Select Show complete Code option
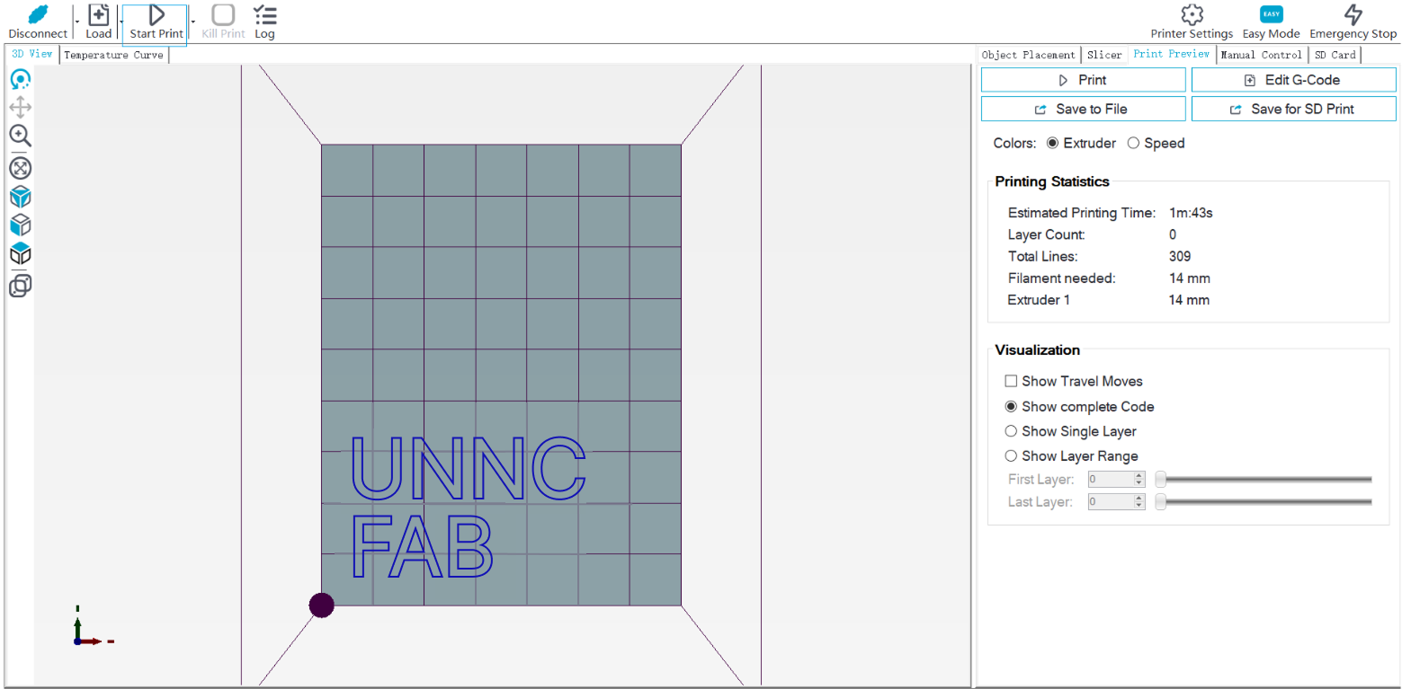Screen dimensions: 1402x689 point(1011,406)
